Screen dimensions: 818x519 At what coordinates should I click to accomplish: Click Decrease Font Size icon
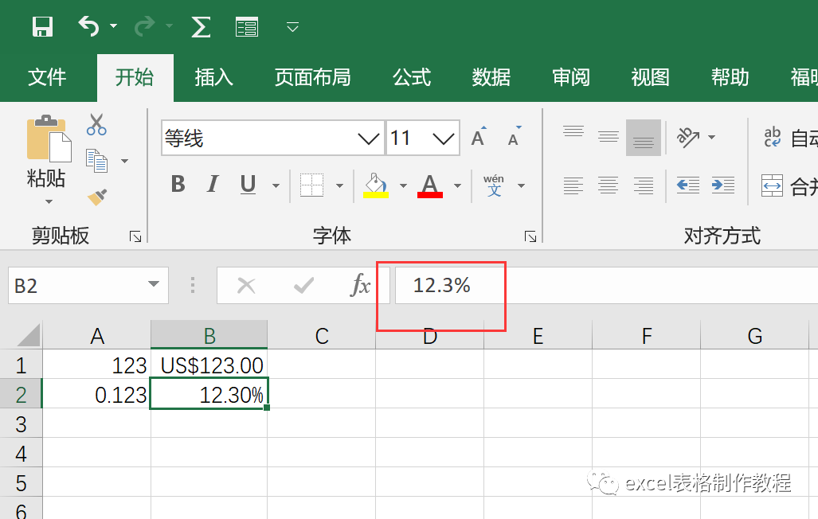click(x=514, y=137)
